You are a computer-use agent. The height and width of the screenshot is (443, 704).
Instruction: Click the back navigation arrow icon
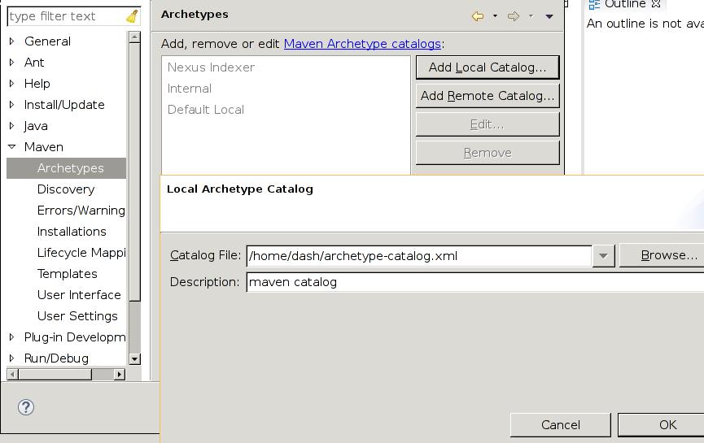[478, 15]
